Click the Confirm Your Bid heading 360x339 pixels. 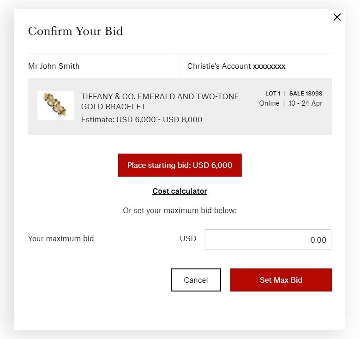pyautogui.click(x=75, y=31)
